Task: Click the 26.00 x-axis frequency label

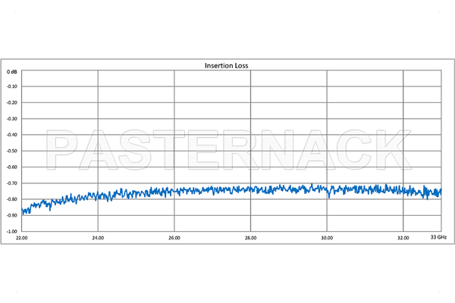Action: [174, 237]
